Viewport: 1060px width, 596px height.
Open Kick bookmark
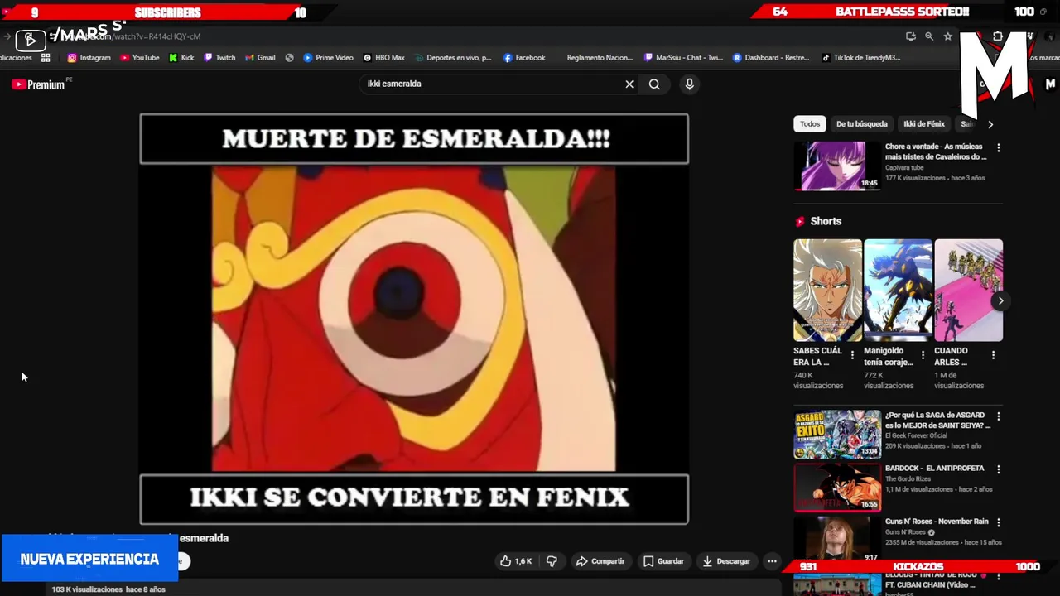pyautogui.click(x=181, y=58)
